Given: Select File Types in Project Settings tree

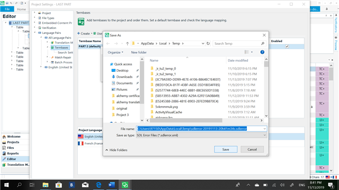Looking at the screenshot, I should 48,18.
